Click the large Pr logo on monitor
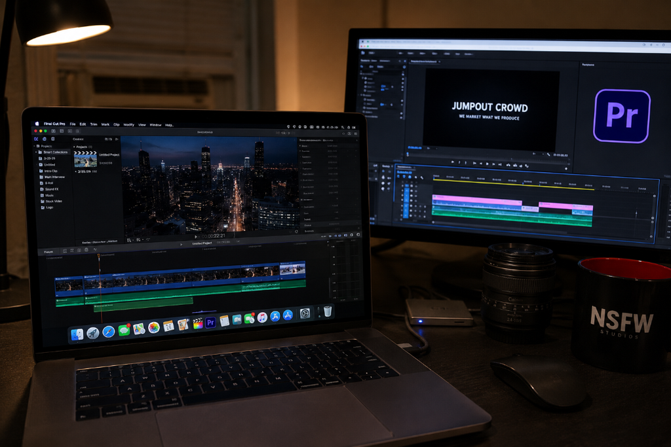 coord(622,116)
